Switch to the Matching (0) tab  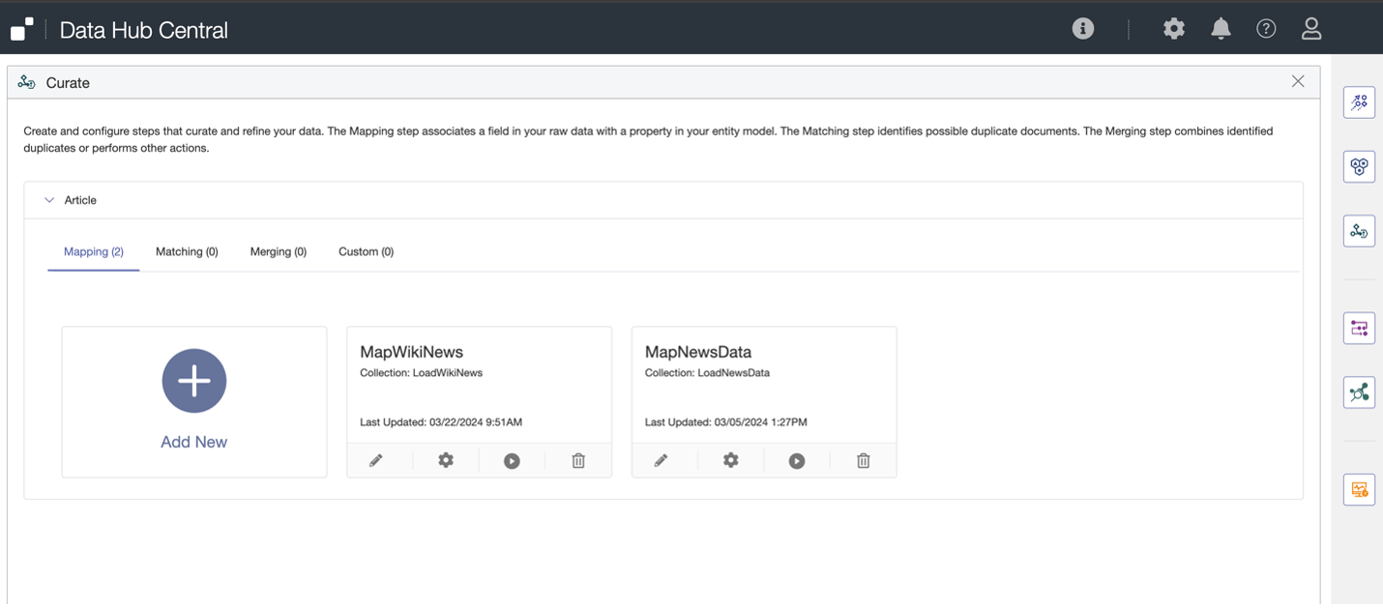[x=187, y=251]
